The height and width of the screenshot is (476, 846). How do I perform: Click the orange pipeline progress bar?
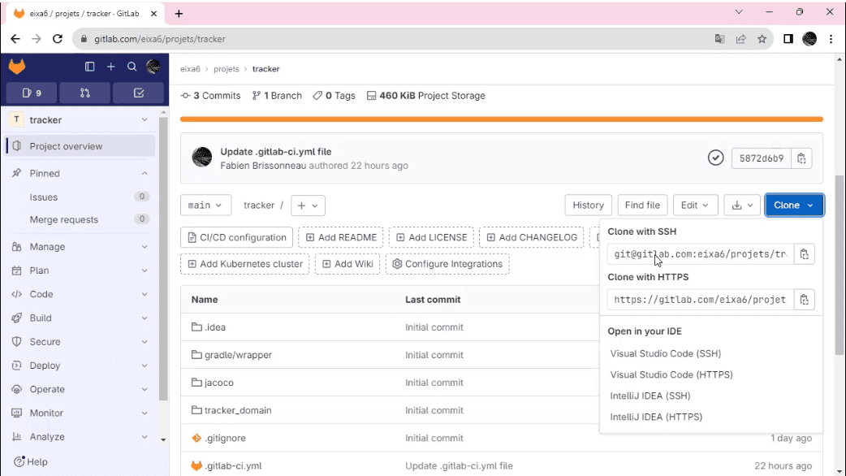pos(502,119)
